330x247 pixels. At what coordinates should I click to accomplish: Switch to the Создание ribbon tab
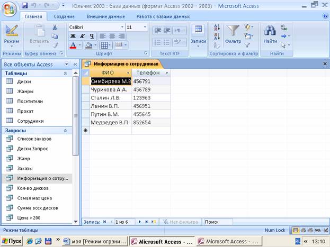point(64,16)
